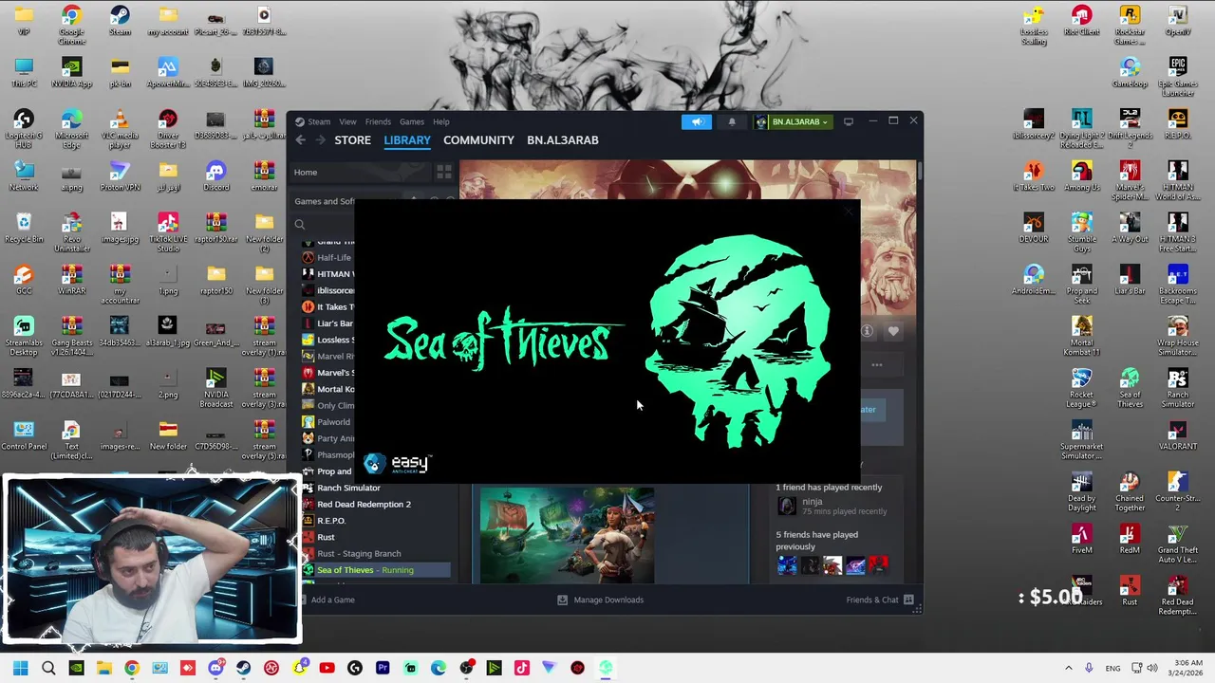Select the FiveM desktop icon
This screenshot has height=683, width=1215.
(x=1081, y=541)
